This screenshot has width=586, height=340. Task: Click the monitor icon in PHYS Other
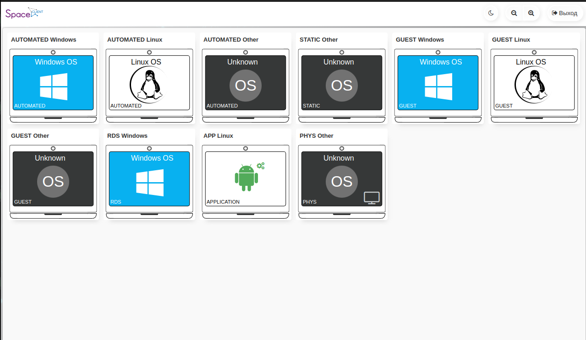coord(372,198)
